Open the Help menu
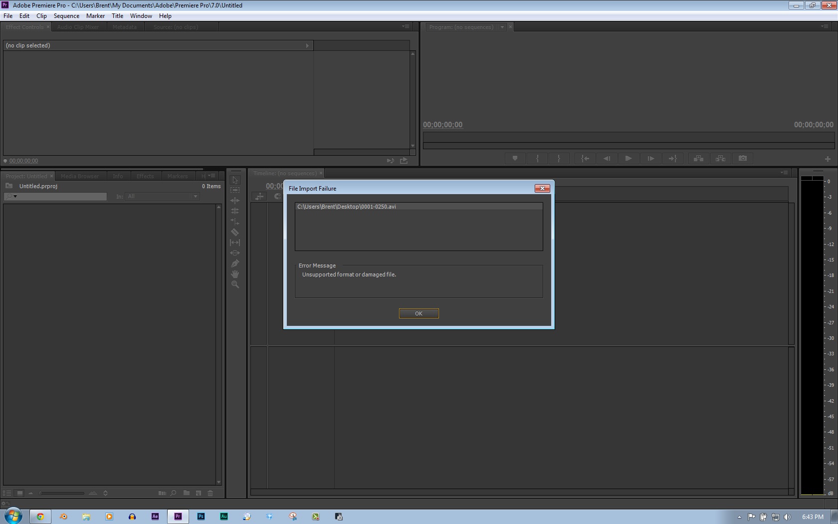 pyautogui.click(x=165, y=16)
